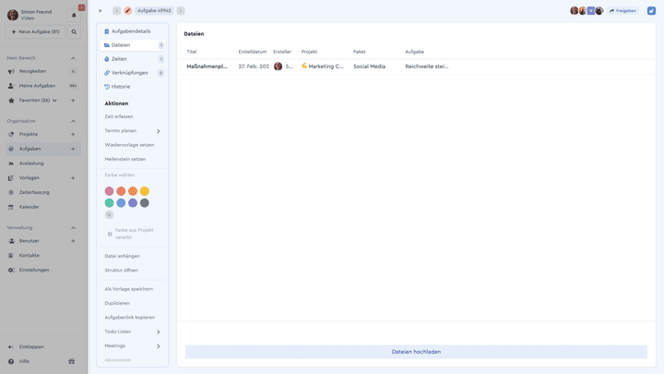
Task: Click the gift icon beside Hilfe
Action: click(x=72, y=361)
